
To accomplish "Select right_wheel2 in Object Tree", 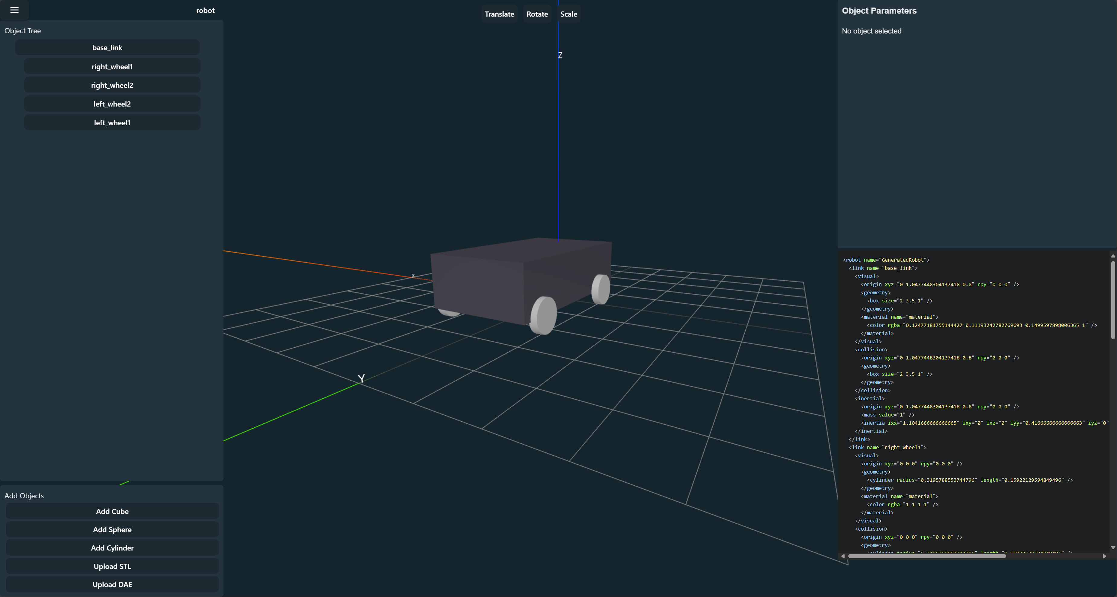I will 112,85.
